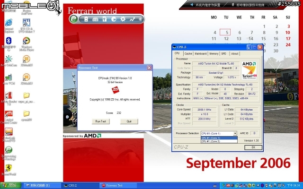Screen dimensions: 303x189
Task: Open the battery power management tool icon
Action: point(86,19)
